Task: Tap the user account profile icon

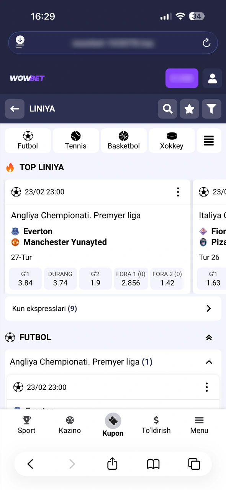Action: 212,78
